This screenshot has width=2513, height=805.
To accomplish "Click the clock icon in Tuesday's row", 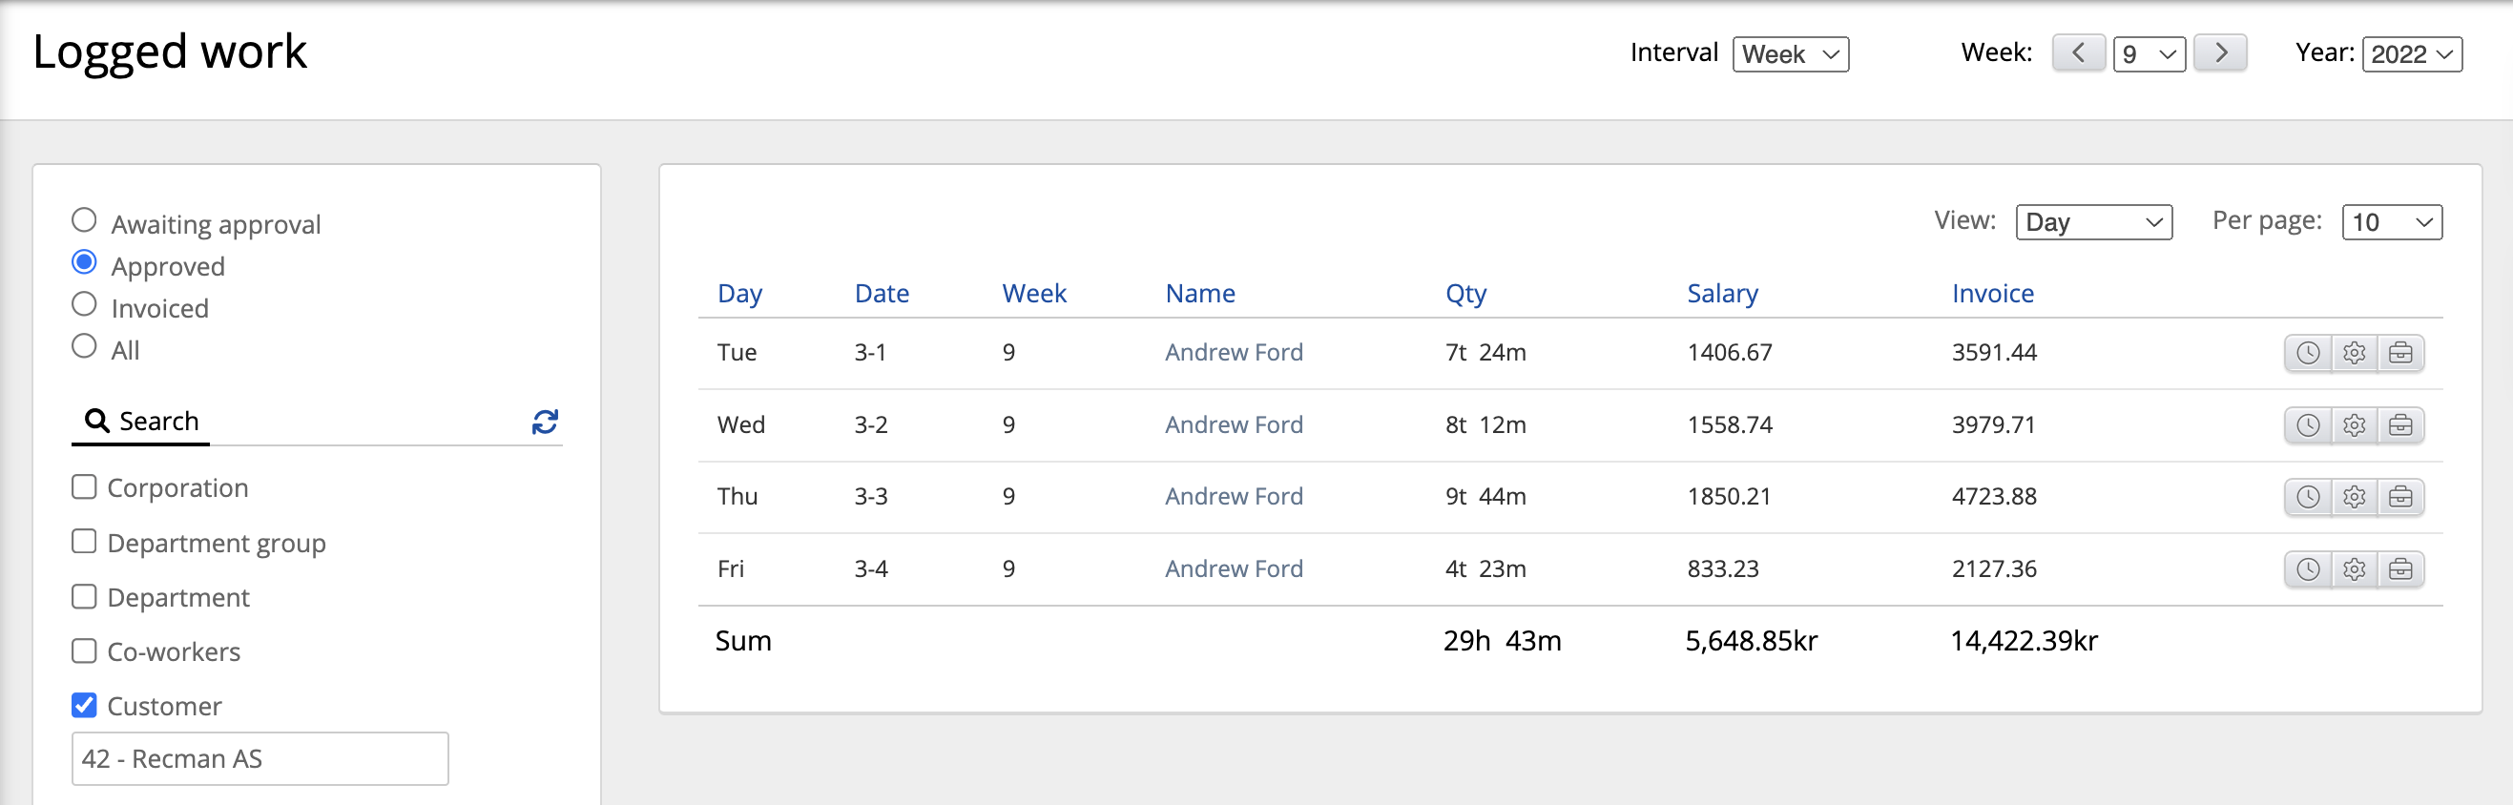I will click(x=2307, y=352).
